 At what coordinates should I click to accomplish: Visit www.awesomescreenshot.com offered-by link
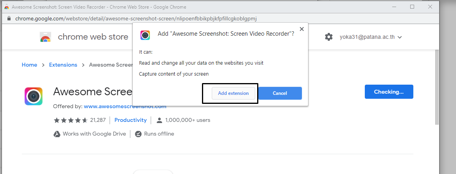point(125,107)
